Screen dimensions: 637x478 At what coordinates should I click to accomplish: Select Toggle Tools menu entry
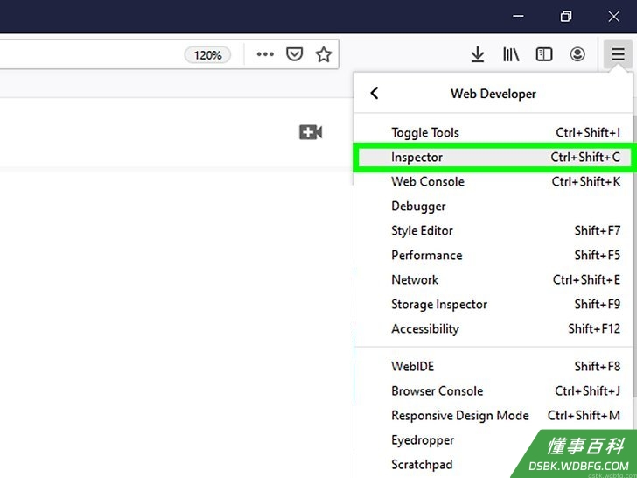[493, 132]
